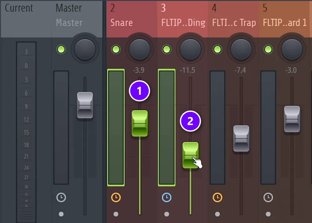Toggle the Snare track bottom dot switch
This screenshot has width=312, height=223.
pos(116,214)
